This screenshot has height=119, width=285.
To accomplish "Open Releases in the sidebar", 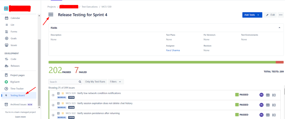I will (15, 66).
